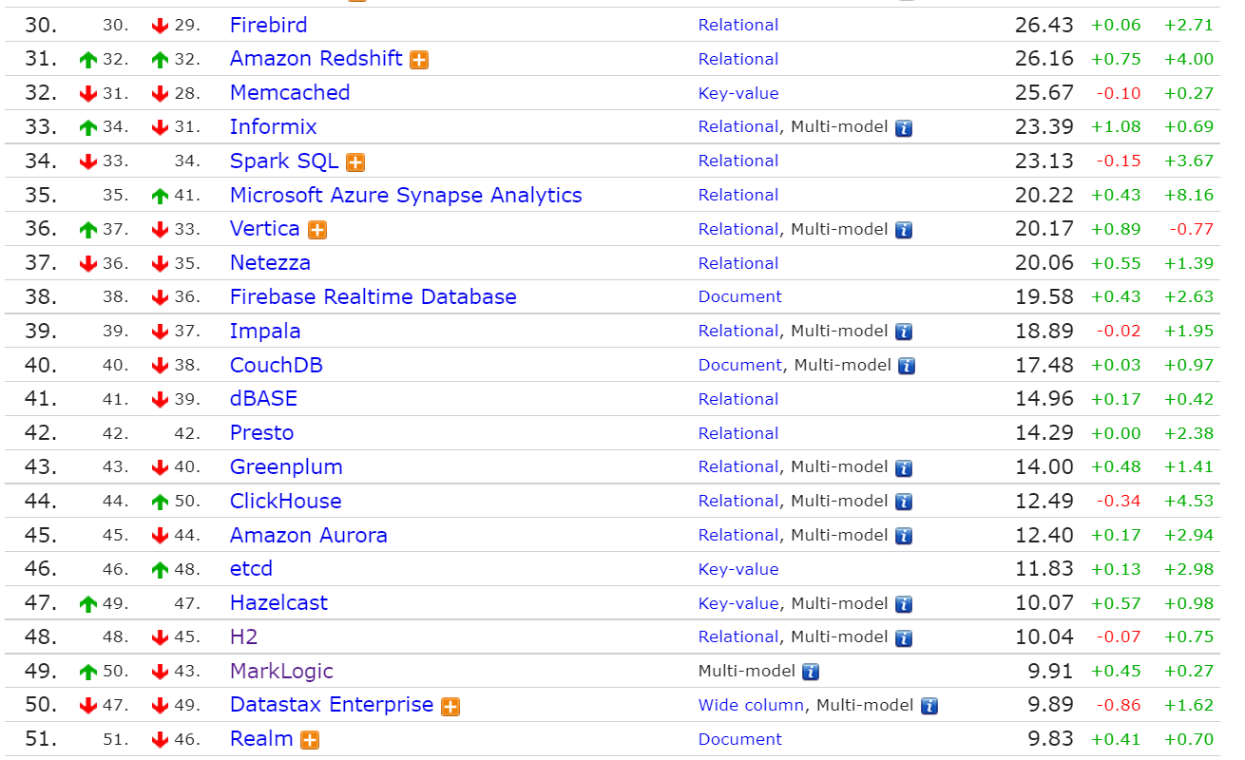
Task: Click the Relational link in the Spark SQL row
Action: click(x=738, y=161)
